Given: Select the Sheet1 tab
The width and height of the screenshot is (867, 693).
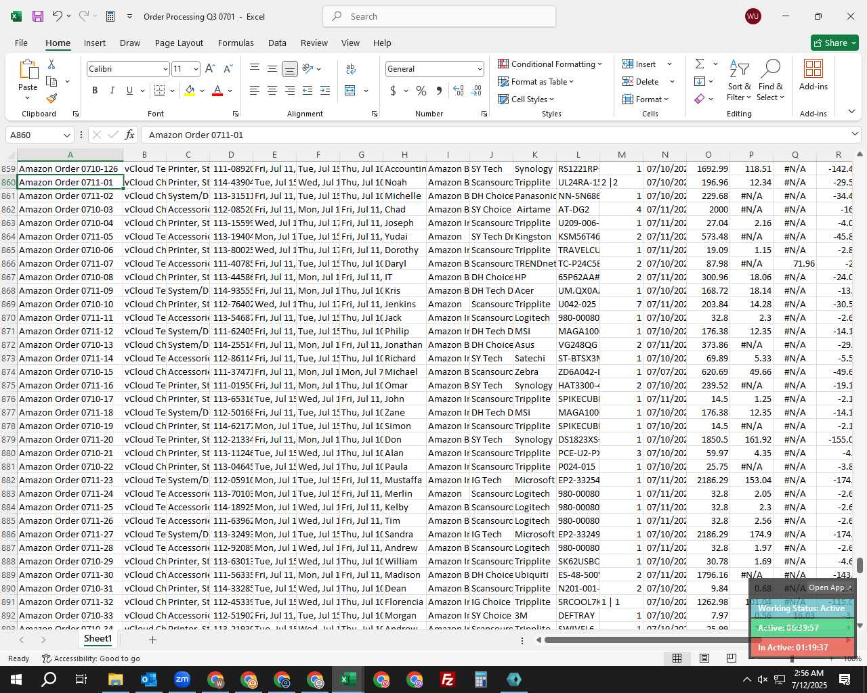Looking at the screenshot, I should (x=98, y=639).
